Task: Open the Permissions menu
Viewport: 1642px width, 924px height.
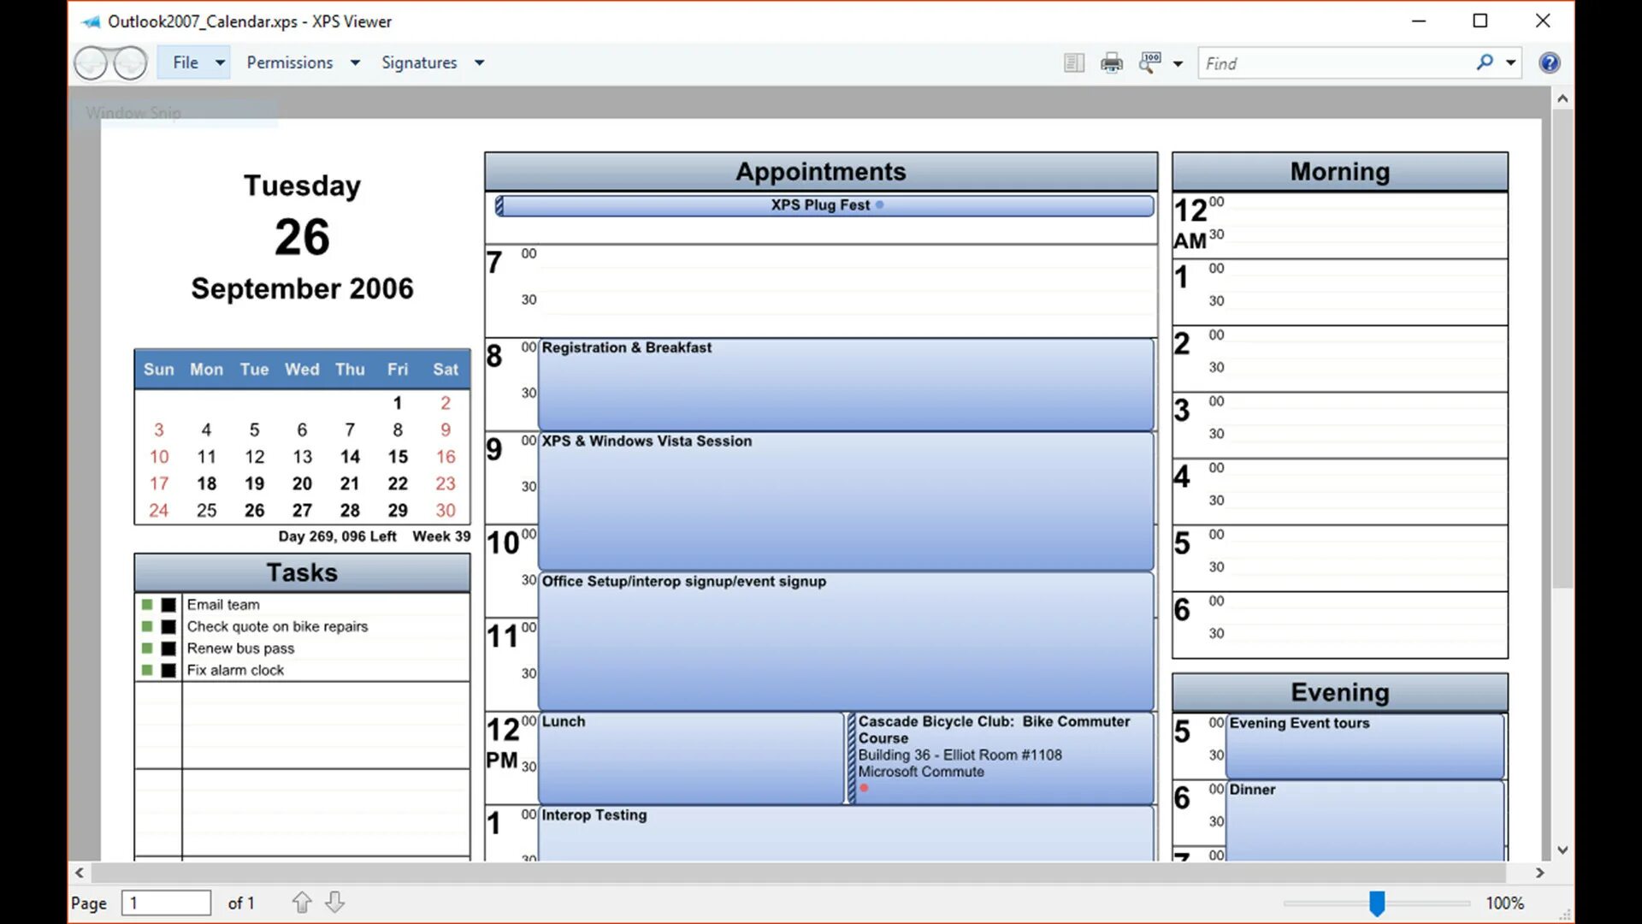Action: tap(290, 62)
